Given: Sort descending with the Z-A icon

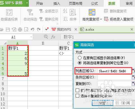Looking at the screenshot, I should pyautogui.click(x=65, y=19).
